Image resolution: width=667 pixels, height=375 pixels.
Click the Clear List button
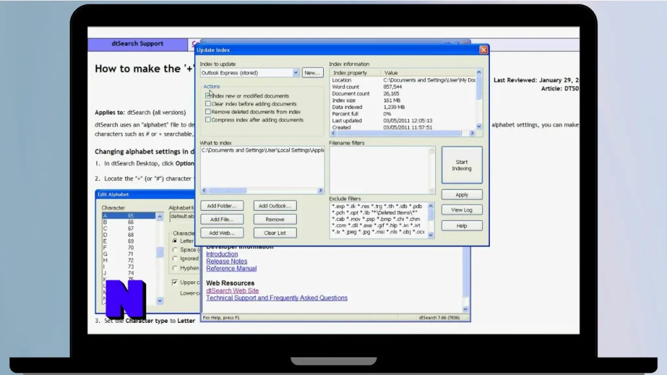pyautogui.click(x=275, y=233)
